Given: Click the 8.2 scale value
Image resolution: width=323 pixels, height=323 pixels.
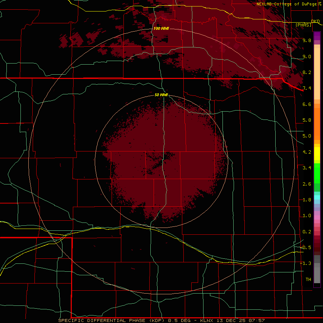Looking at the screenshot, I should (307, 72).
